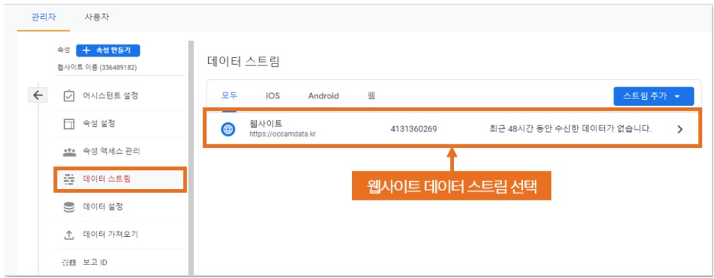Click the 속성 만들기 button
714x278 pixels.
pyautogui.click(x=108, y=51)
